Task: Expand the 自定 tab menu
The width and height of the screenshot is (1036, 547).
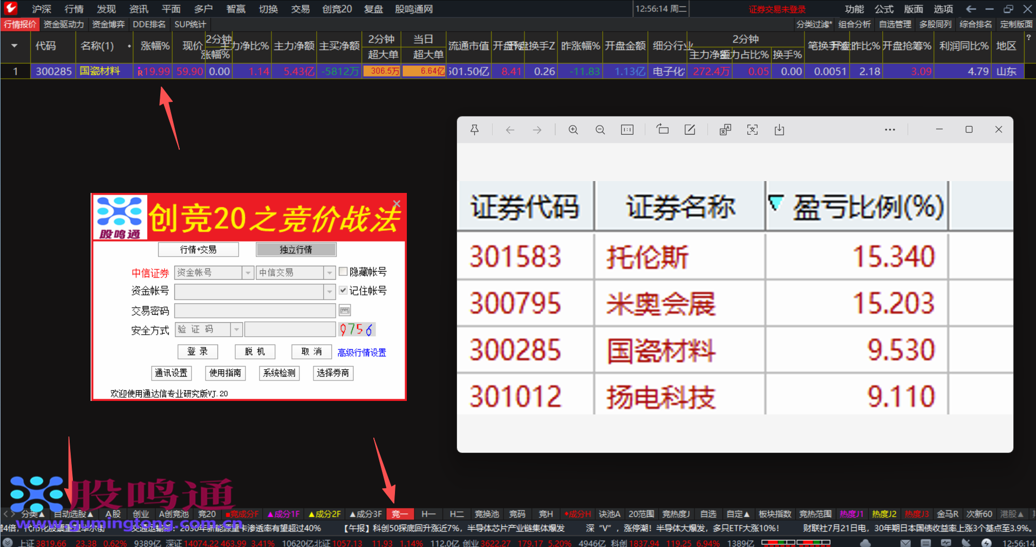Action: pyautogui.click(x=738, y=514)
